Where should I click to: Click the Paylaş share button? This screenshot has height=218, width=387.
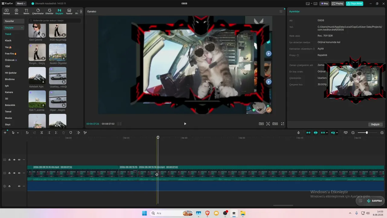(338, 4)
